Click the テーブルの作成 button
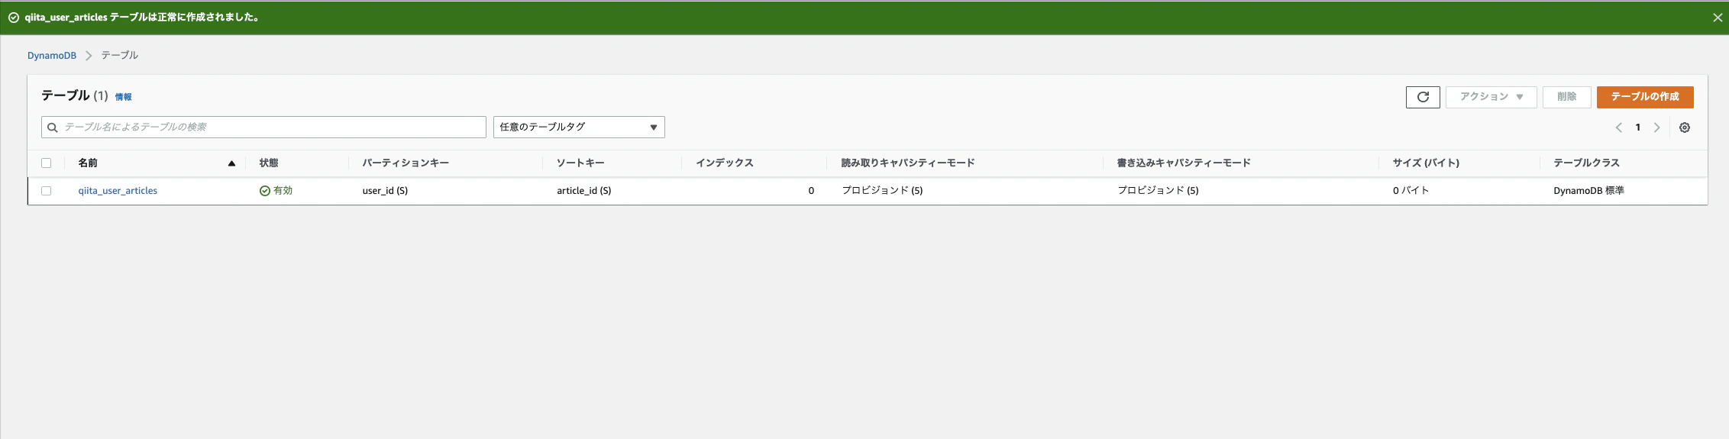 pyautogui.click(x=1645, y=97)
